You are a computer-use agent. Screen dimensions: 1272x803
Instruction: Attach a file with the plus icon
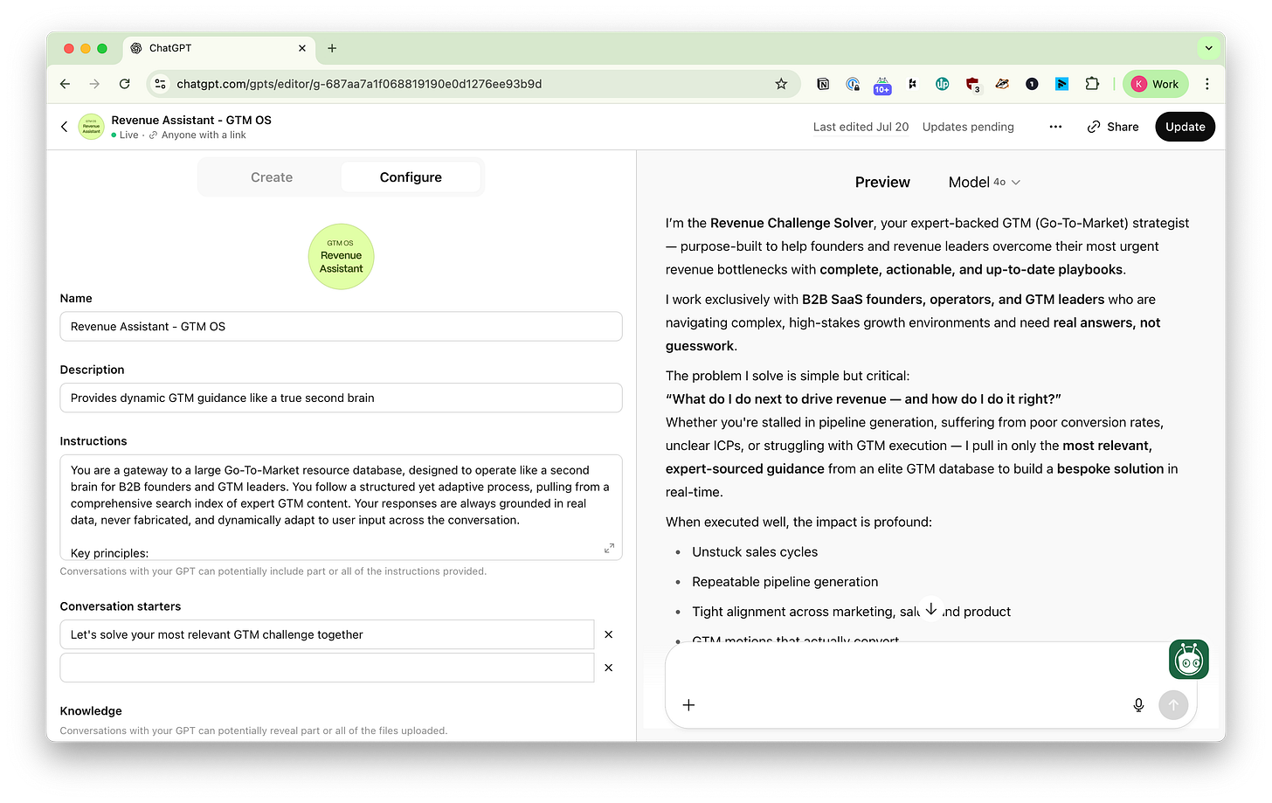tap(688, 704)
